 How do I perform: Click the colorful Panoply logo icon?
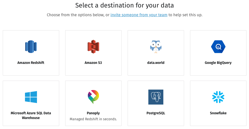click(93, 97)
